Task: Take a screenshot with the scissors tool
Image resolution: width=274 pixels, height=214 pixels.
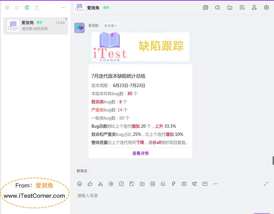Action: tap(100, 184)
